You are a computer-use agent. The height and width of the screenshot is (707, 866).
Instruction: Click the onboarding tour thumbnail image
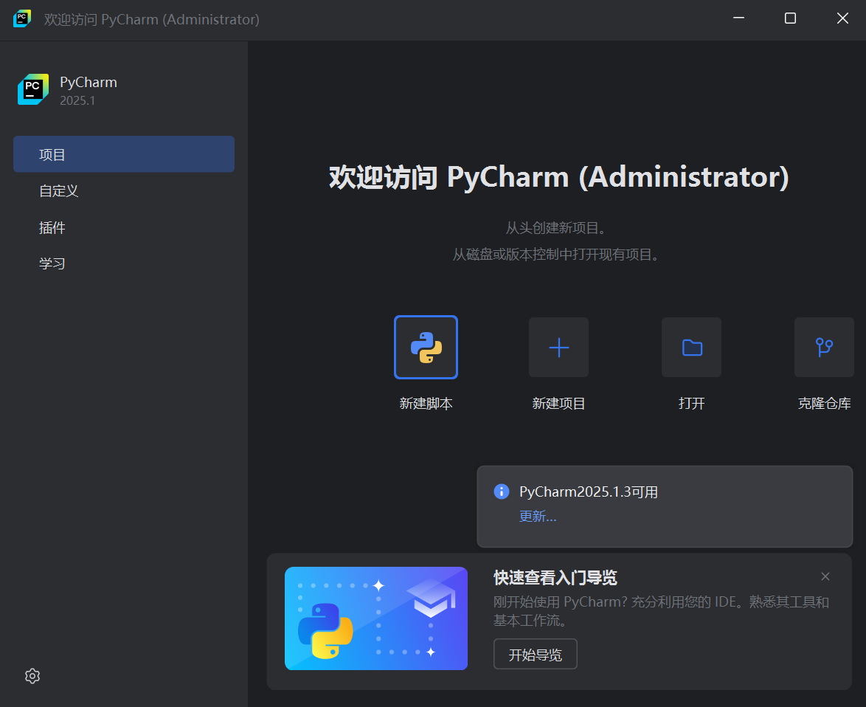pos(376,618)
